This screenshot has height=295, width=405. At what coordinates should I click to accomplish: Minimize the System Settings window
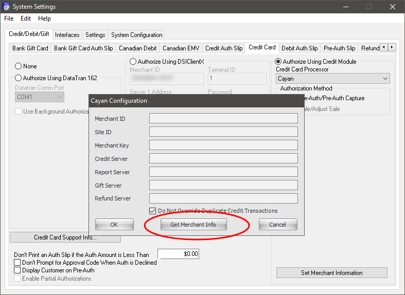point(346,7)
